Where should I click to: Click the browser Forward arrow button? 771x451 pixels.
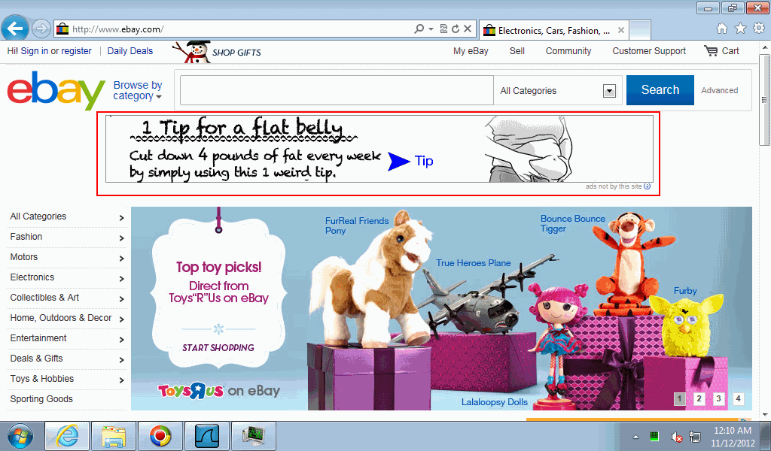(x=41, y=29)
